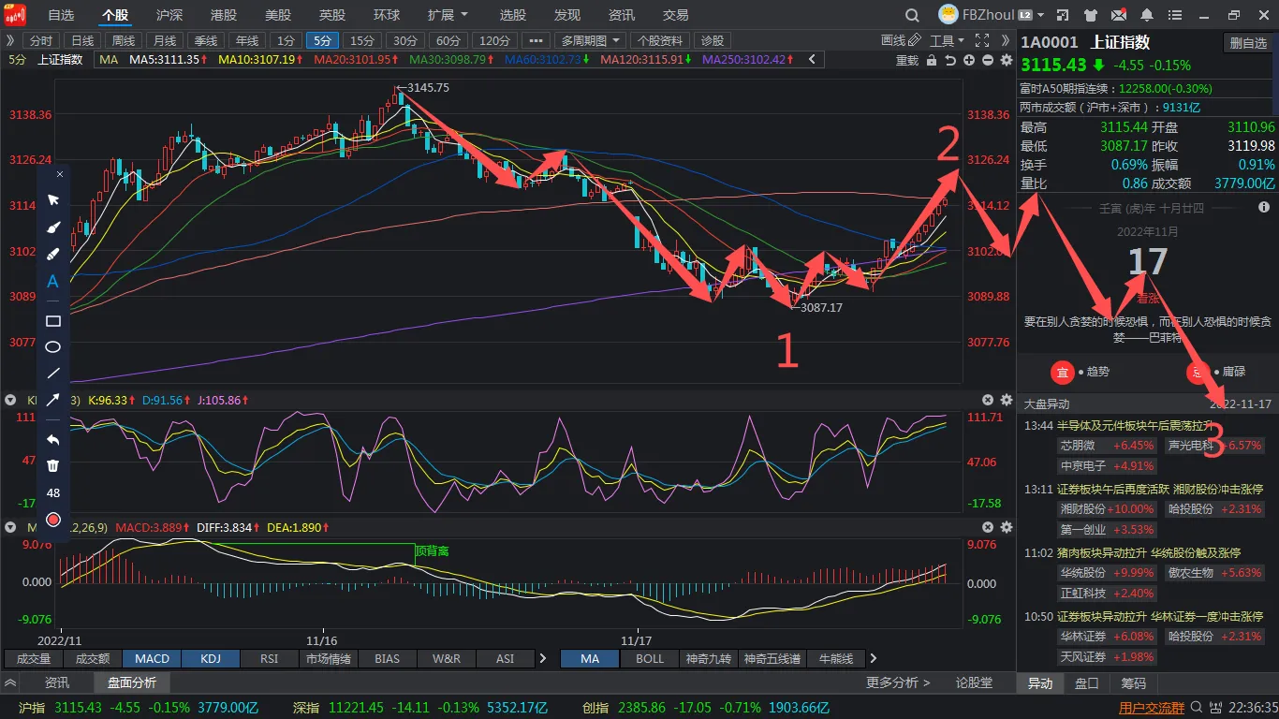Select the ellipse shape annotation tool

[53, 347]
